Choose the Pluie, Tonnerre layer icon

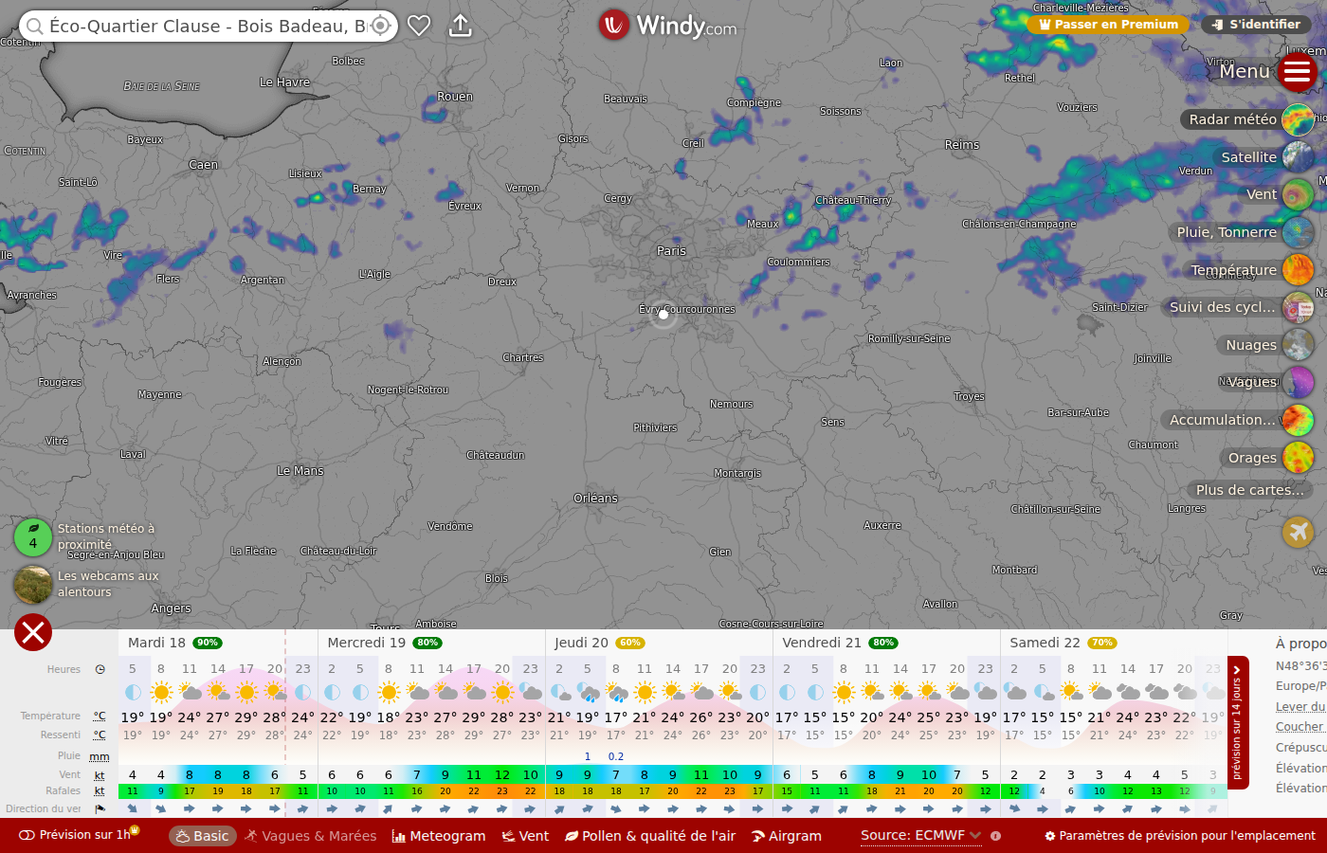point(1298,232)
